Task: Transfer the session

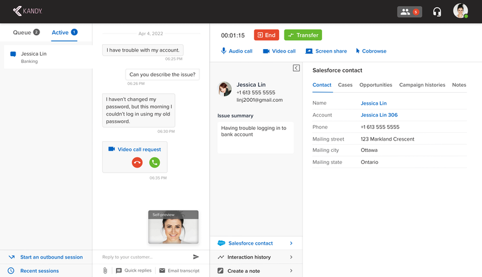Action: click(x=303, y=35)
